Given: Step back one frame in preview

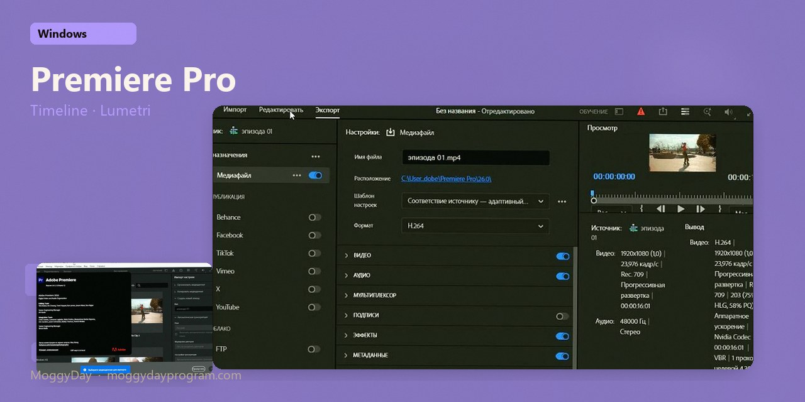Looking at the screenshot, I should click(x=660, y=209).
